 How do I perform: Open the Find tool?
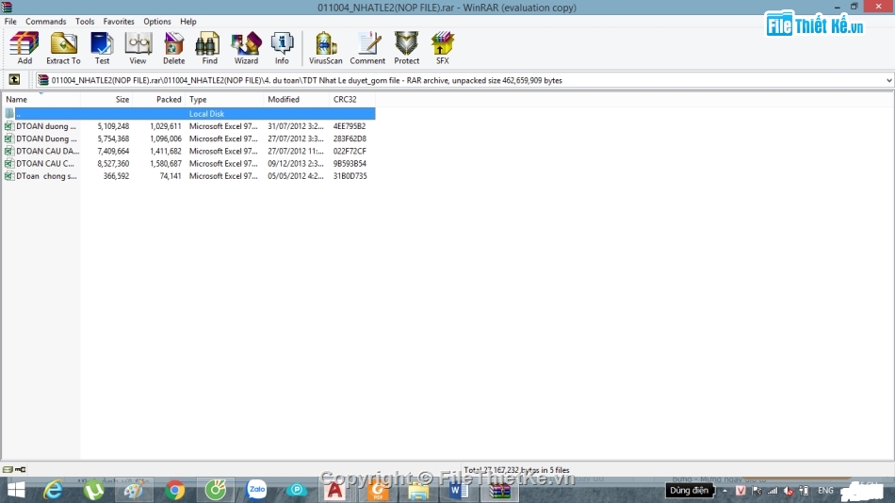point(209,48)
